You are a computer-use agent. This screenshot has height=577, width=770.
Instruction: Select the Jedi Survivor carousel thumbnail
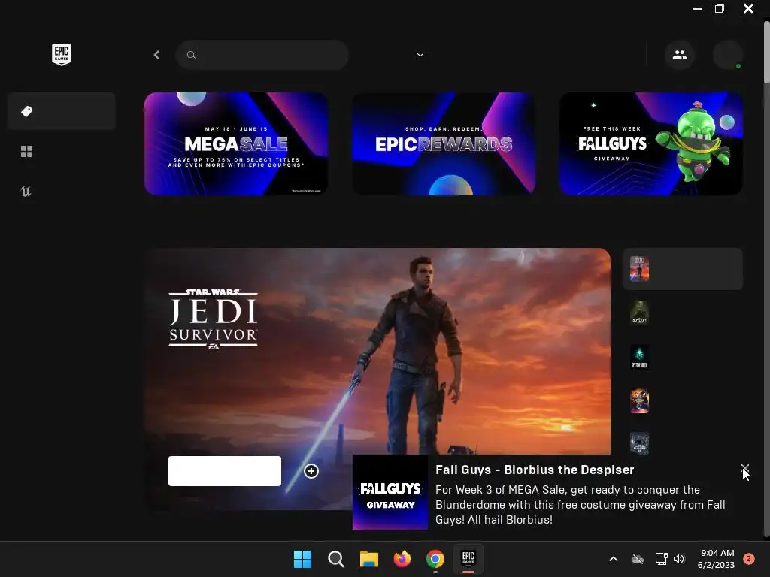(639, 269)
